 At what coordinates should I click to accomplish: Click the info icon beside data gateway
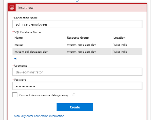click(x=74, y=95)
